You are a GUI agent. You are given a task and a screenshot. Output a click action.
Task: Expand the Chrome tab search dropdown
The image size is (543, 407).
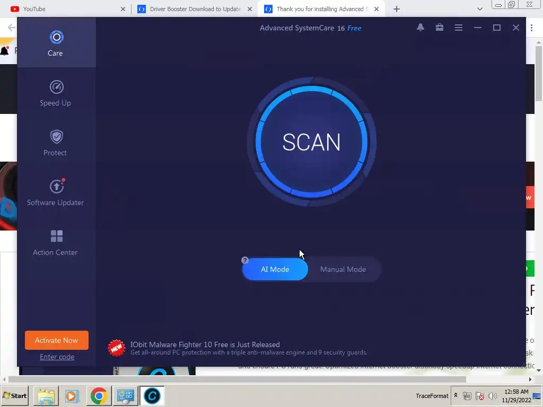[x=479, y=9]
